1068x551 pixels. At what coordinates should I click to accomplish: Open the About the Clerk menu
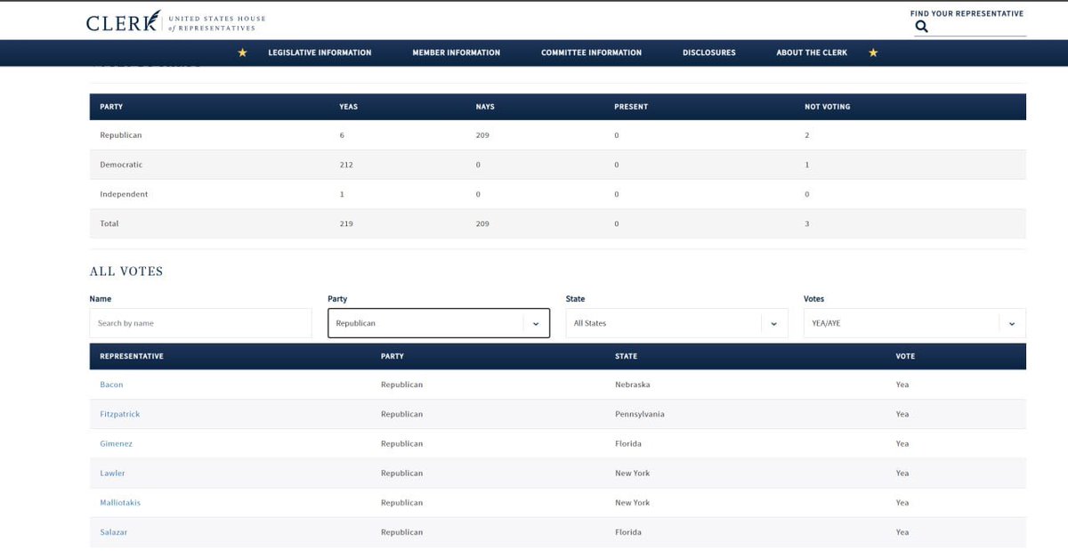click(812, 53)
